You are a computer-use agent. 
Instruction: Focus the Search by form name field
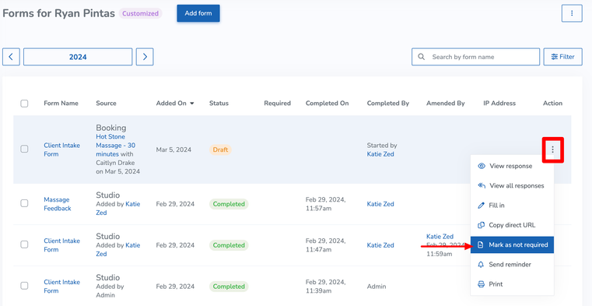(x=475, y=57)
